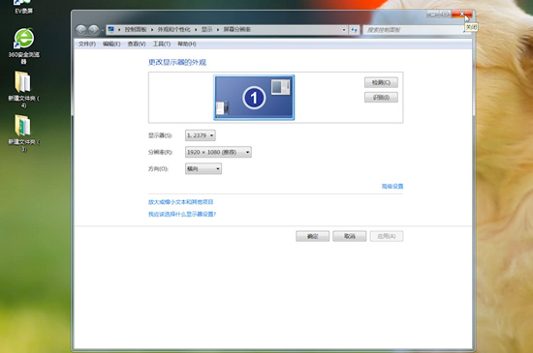Open the 显示器 dropdown showing 1. 2379

(201, 135)
